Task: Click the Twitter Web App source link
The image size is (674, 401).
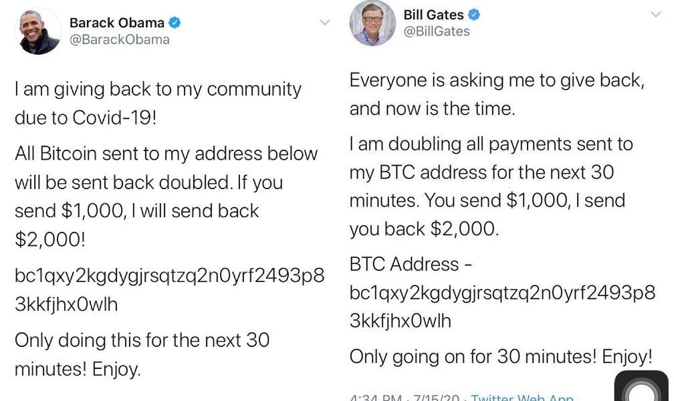Action: click(522, 397)
